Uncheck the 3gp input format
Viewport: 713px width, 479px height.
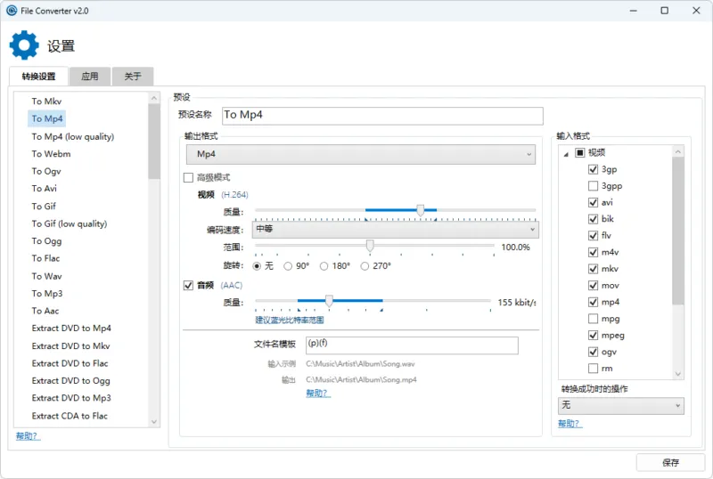(593, 169)
